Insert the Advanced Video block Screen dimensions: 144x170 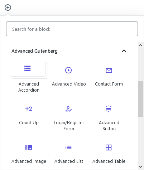[68, 70]
